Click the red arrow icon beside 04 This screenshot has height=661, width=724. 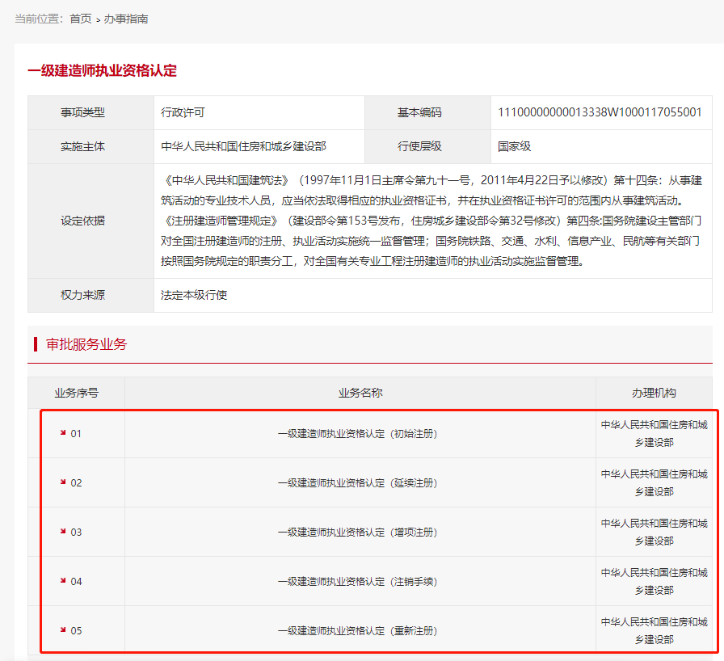pyautogui.click(x=63, y=581)
